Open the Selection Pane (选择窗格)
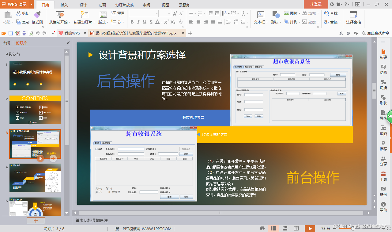Image resolution: width=392 pixels, height=232 pixels. tap(354, 18)
